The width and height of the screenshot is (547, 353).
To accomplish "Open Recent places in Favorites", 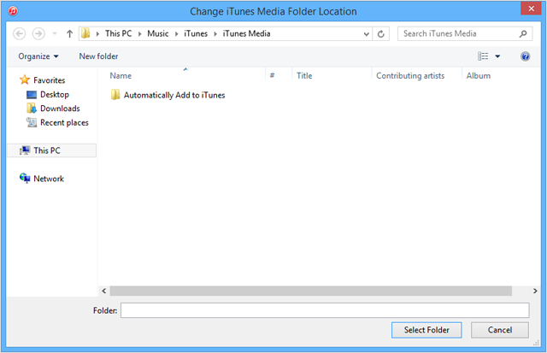I will (x=64, y=123).
